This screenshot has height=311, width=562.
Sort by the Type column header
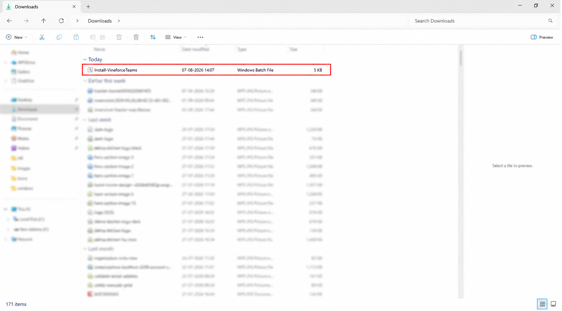click(242, 49)
